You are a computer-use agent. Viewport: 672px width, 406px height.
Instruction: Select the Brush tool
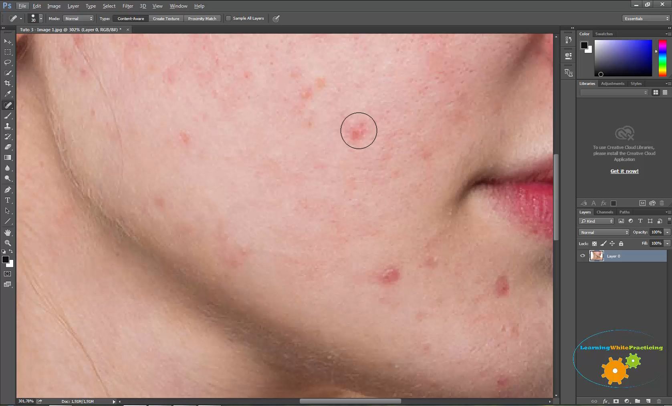pyautogui.click(x=8, y=116)
